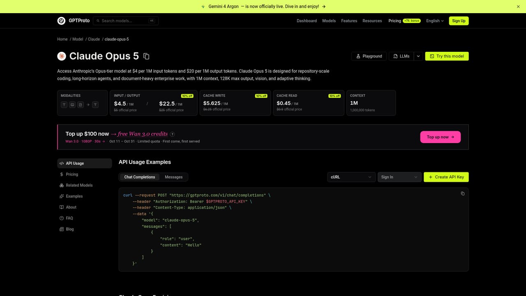Click the LLMs button
Viewport: 526px width, 296px height.
[x=401, y=56]
